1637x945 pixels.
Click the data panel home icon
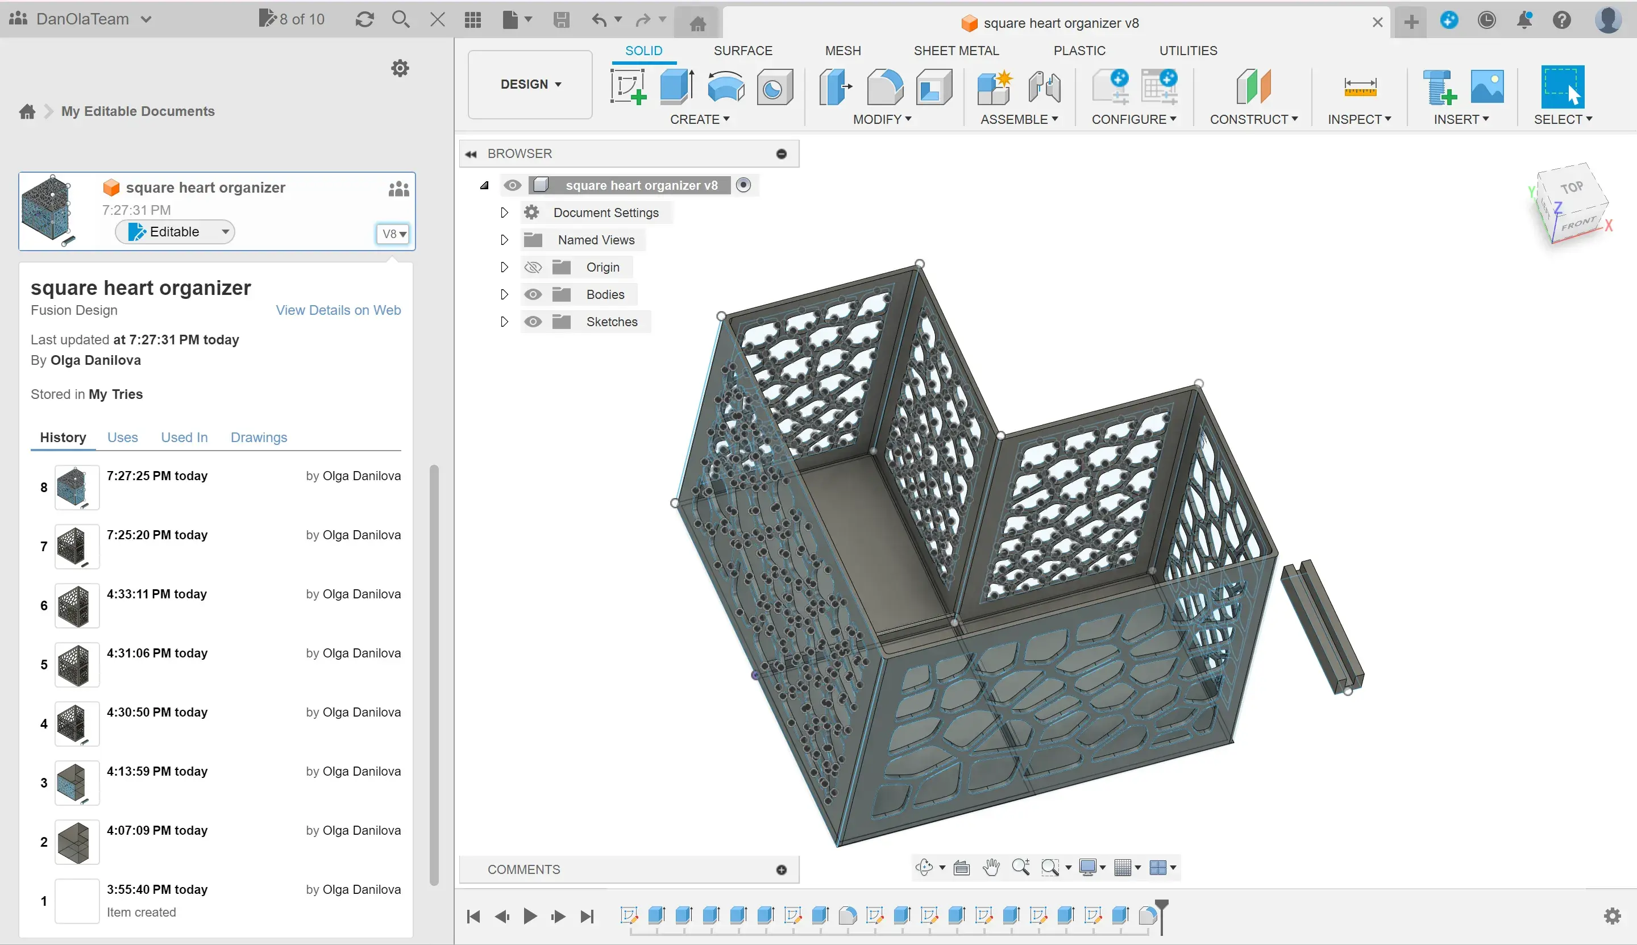(x=27, y=111)
